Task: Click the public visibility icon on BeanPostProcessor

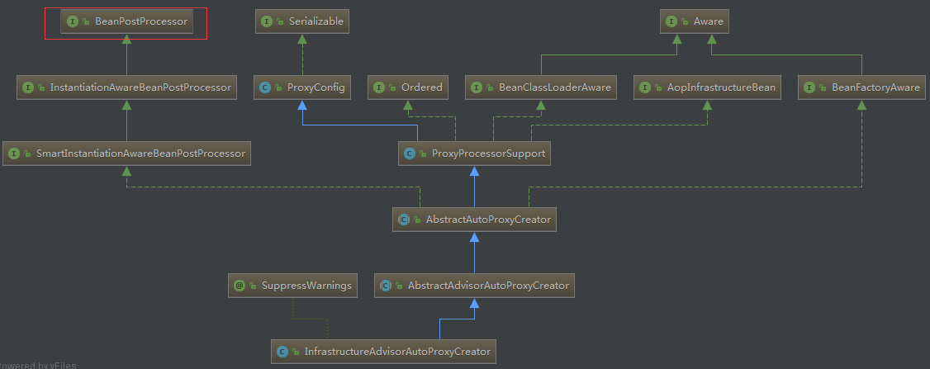Action: [88, 22]
